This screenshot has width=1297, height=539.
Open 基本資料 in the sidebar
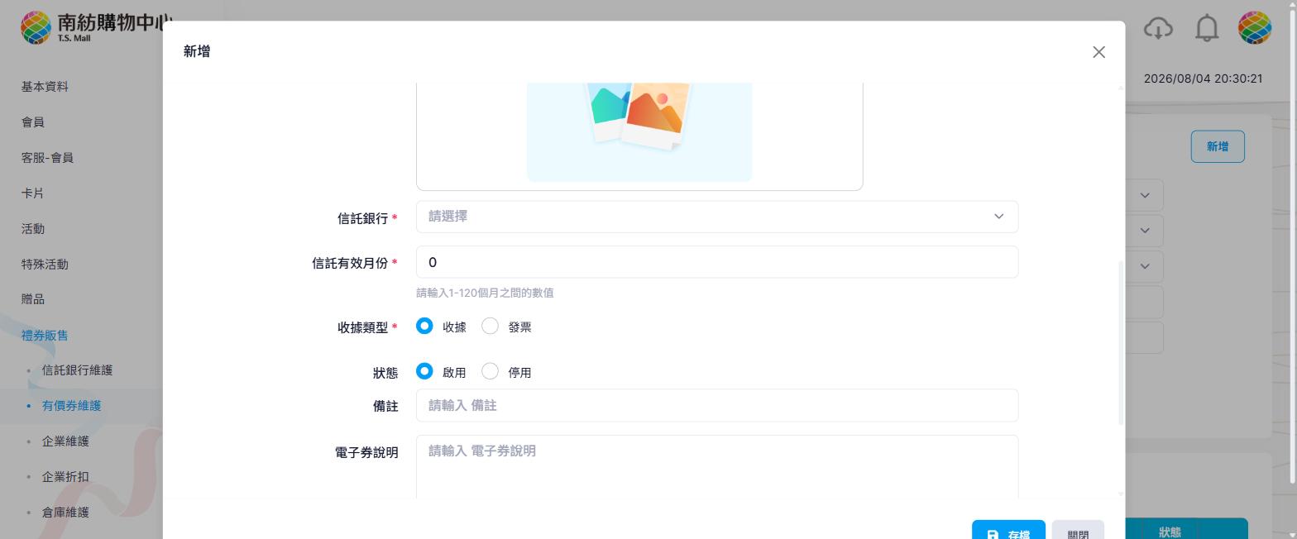click(45, 87)
